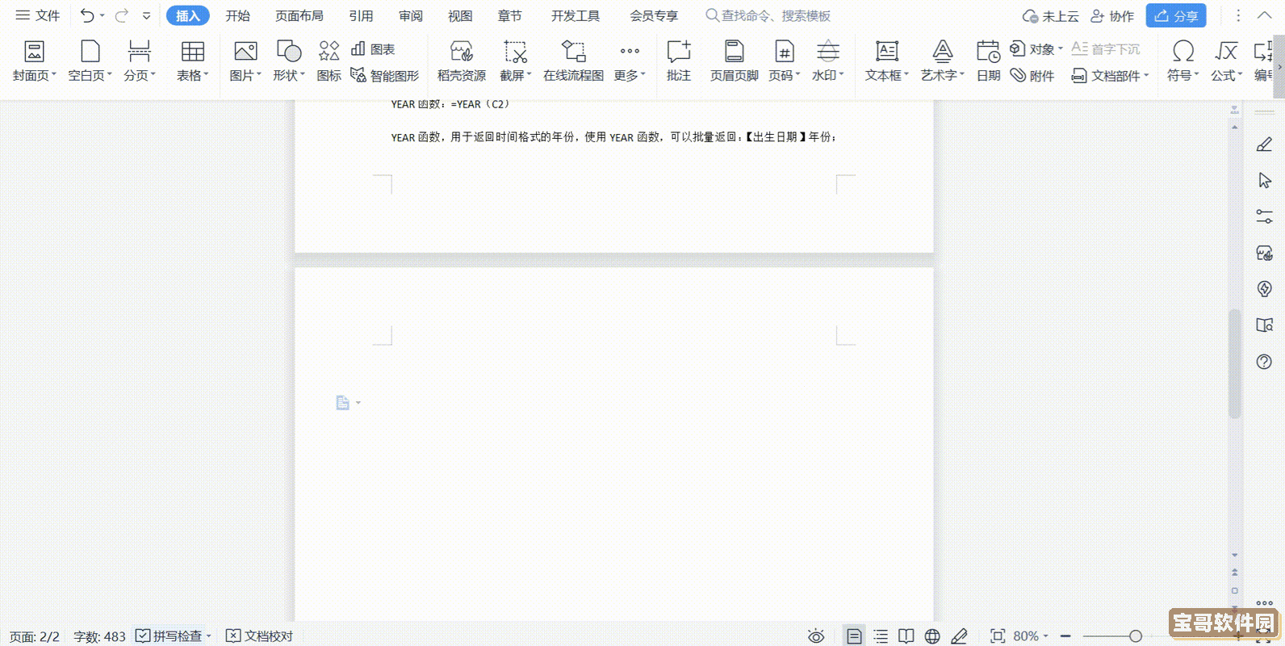Image resolution: width=1285 pixels, height=646 pixels.
Task: Open the 图标 icon library
Action: (x=329, y=61)
